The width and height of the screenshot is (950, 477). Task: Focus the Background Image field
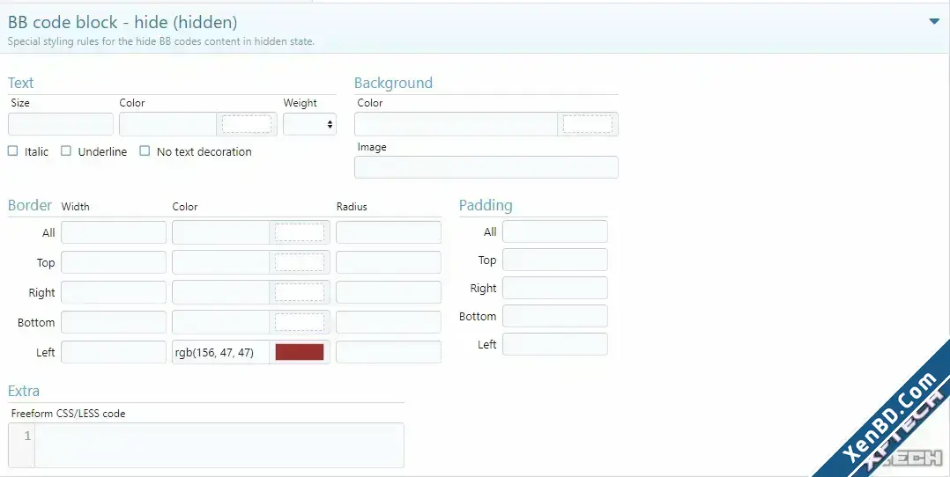pos(486,167)
